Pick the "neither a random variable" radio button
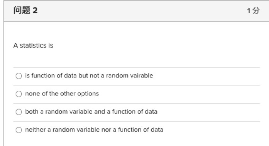This screenshot has width=269, height=146. click(19, 130)
